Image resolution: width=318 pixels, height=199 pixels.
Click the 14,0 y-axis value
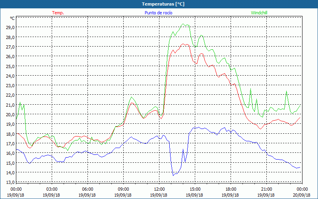point(10,173)
